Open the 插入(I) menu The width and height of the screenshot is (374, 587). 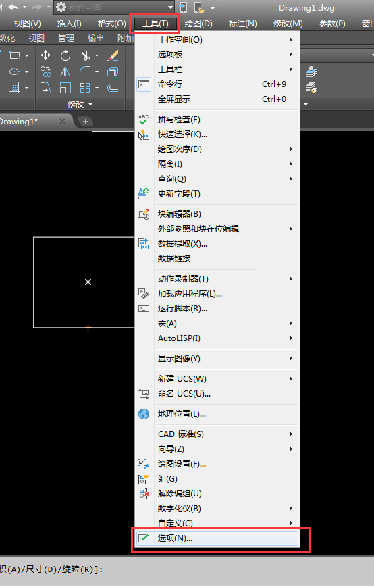[x=69, y=24]
